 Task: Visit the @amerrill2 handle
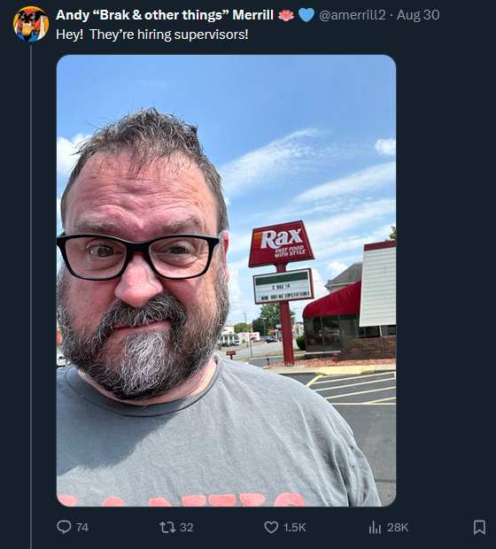click(x=353, y=15)
